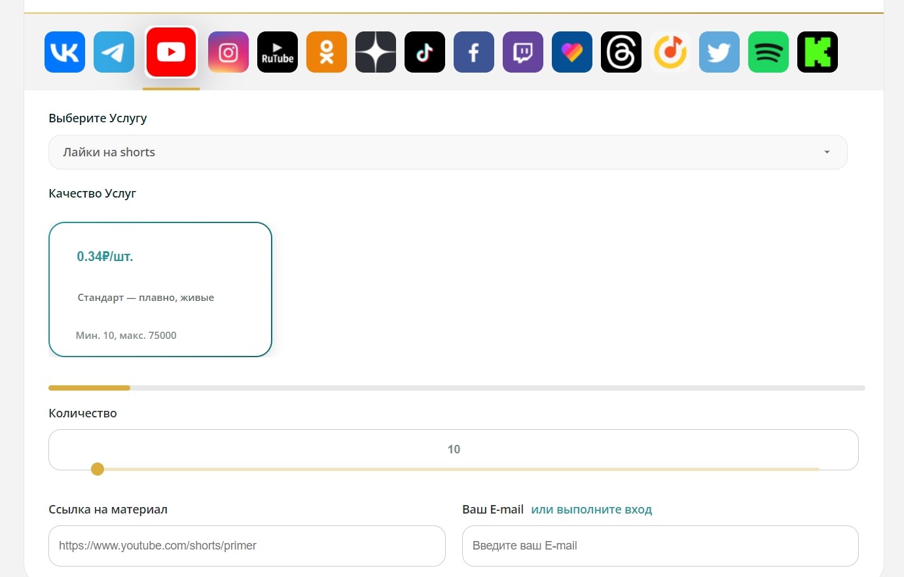This screenshot has width=904, height=577.
Task: Choose the Dzen four-point star icon
Action: pos(376,52)
